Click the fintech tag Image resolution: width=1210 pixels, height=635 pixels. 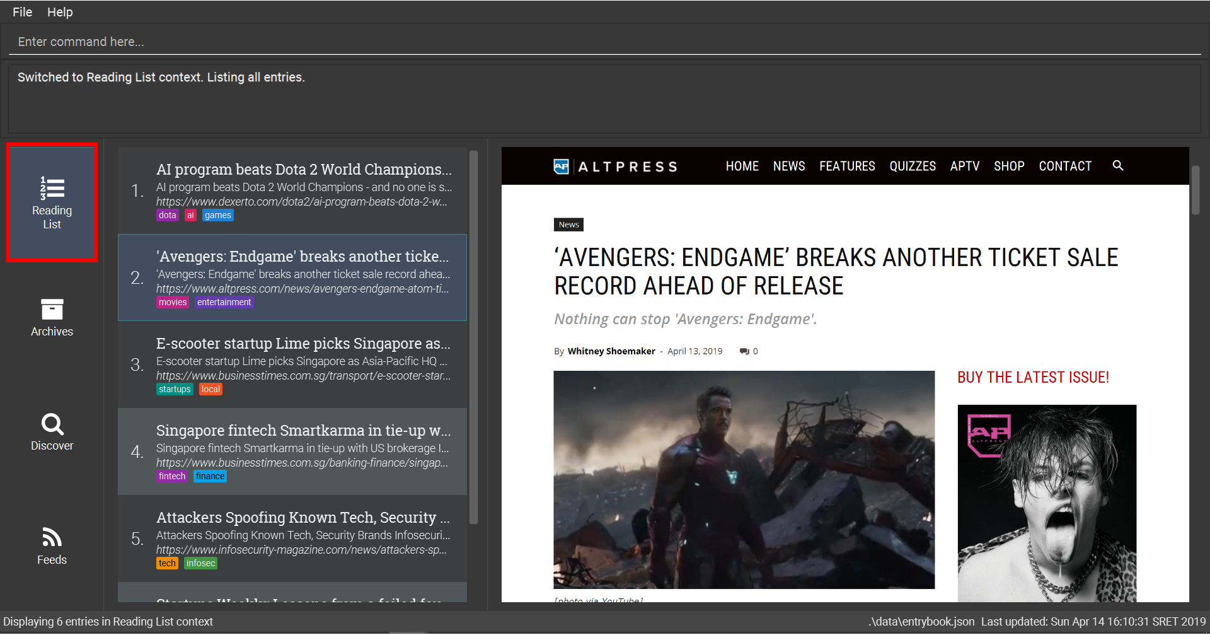tap(172, 476)
